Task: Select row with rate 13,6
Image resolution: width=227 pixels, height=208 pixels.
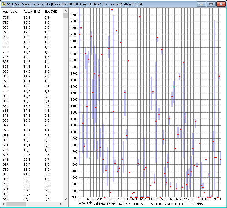Action: point(33,47)
